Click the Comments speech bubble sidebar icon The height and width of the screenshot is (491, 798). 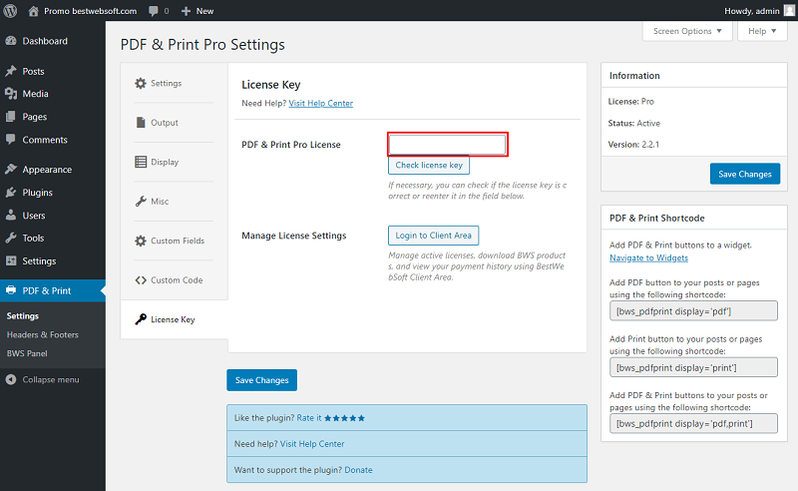point(11,139)
